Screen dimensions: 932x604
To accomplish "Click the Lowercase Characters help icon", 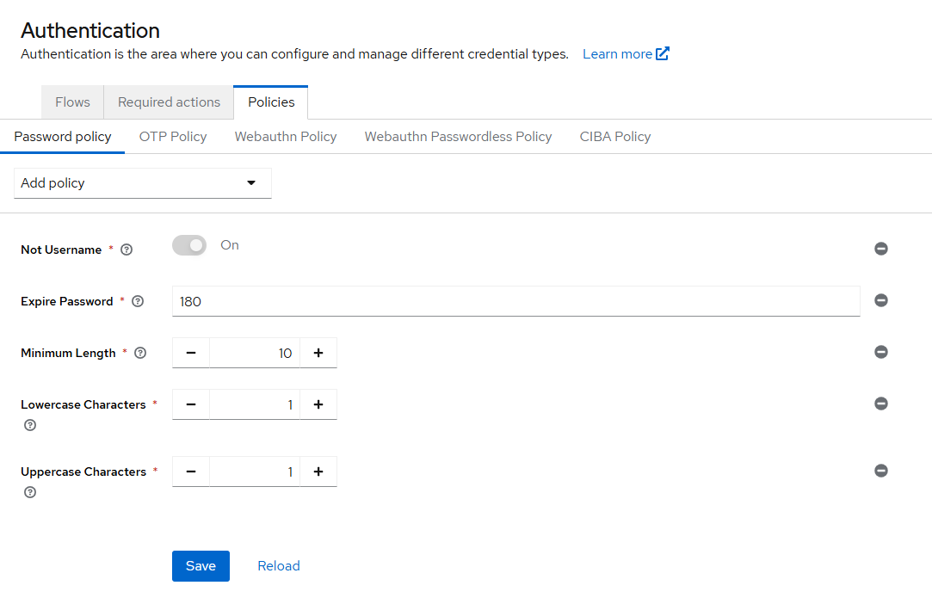I will point(29,425).
